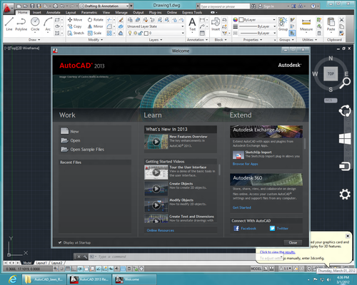Image resolution: width=357 pixels, height=285 pixels.
Task: Play Tour the User Interface video
Action: pos(156,172)
